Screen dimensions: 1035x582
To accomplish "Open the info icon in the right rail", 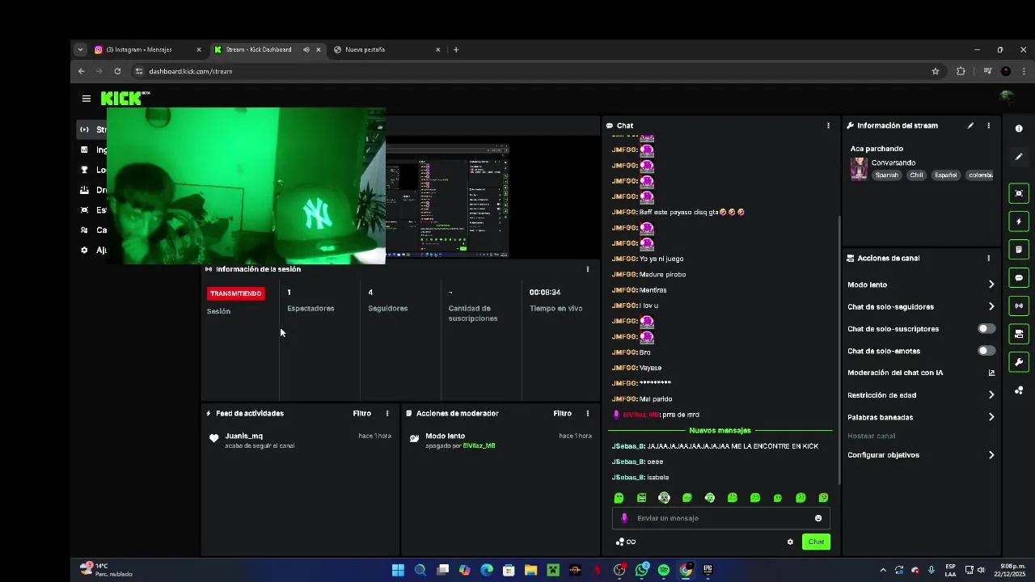I will [1019, 129].
